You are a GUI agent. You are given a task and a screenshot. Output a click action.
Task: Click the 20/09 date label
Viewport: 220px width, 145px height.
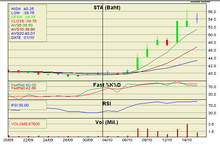click(x=8, y=140)
